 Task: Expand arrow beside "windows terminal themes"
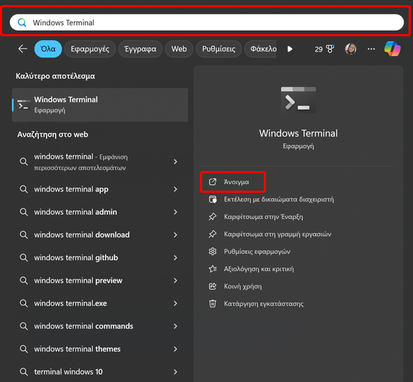coord(175,349)
